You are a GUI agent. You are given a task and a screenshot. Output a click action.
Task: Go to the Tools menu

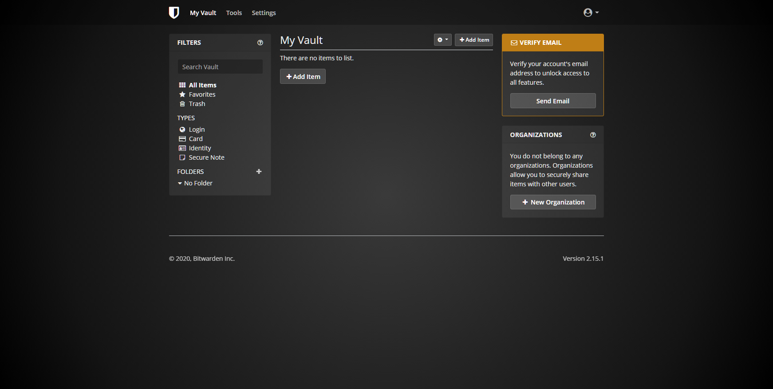(234, 13)
